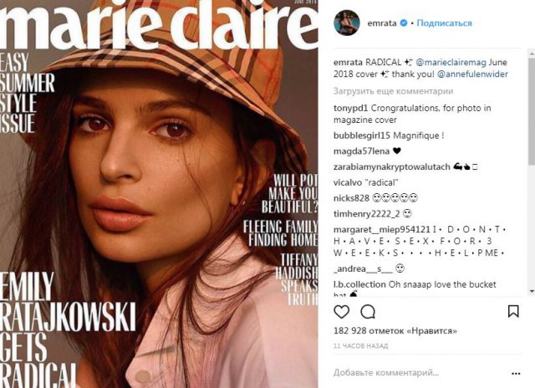
Task: Open the comment speech bubble icon
Action: pos(368,312)
